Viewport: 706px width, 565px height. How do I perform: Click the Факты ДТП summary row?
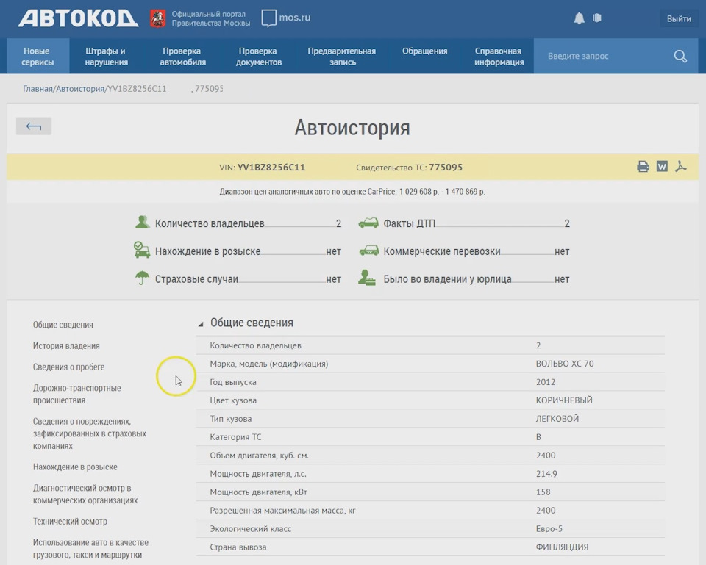[x=464, y=223]
